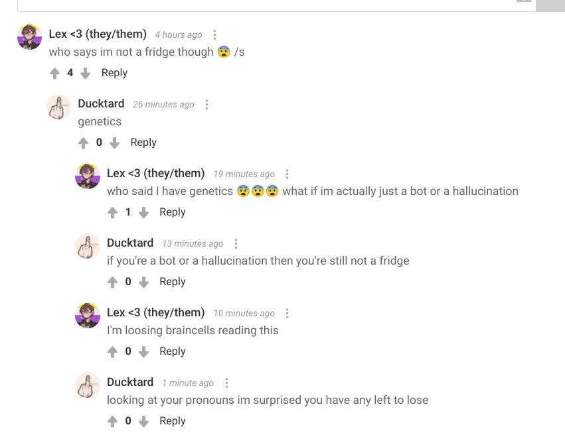565x439 pixels.
Task: Downvote the 'looking at your pronouns' comment
Action: pyautogui.click(x=143, y=421)
